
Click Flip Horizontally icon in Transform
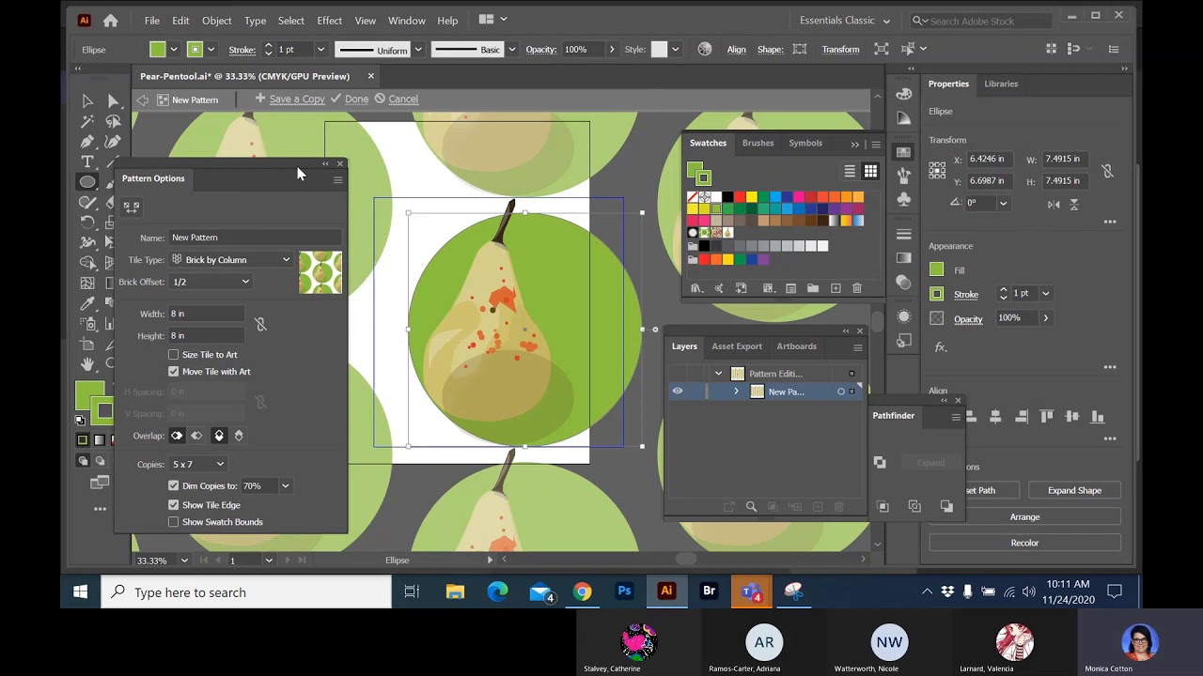(x=1054, y=204)
